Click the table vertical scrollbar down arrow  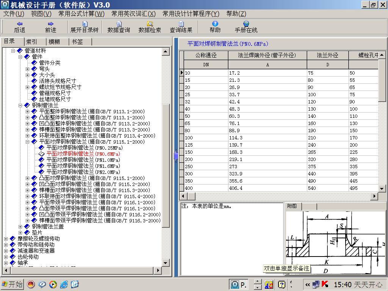(382, 189)
